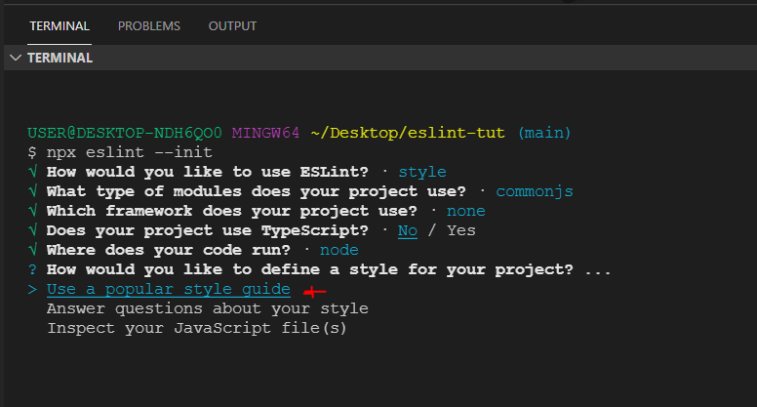Screen dimensions: 757x407
Task: Click checkmark beside "How would you like to use ESLint?"
Action: 33,172
